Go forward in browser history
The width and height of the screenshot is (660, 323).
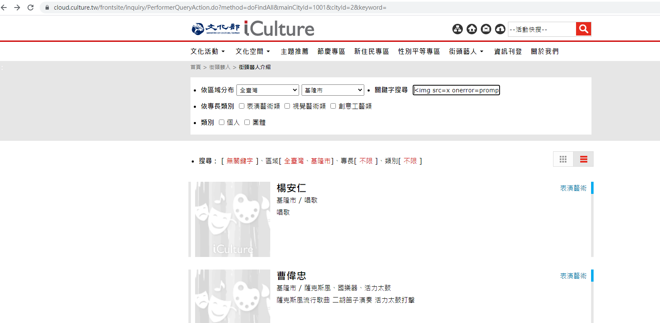pyautogui.click(x=17, y=8)
